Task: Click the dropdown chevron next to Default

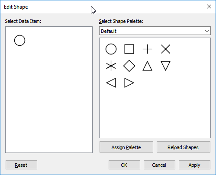Action: [207, 31]
